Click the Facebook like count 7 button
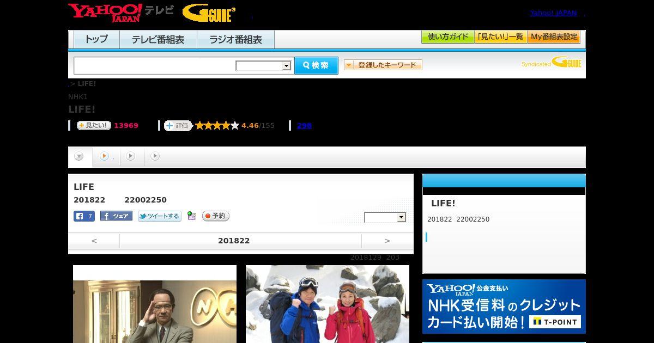Image resolution: width=654 pixels, height=343 pixels. pyautogui.click(x=84, y=216)
